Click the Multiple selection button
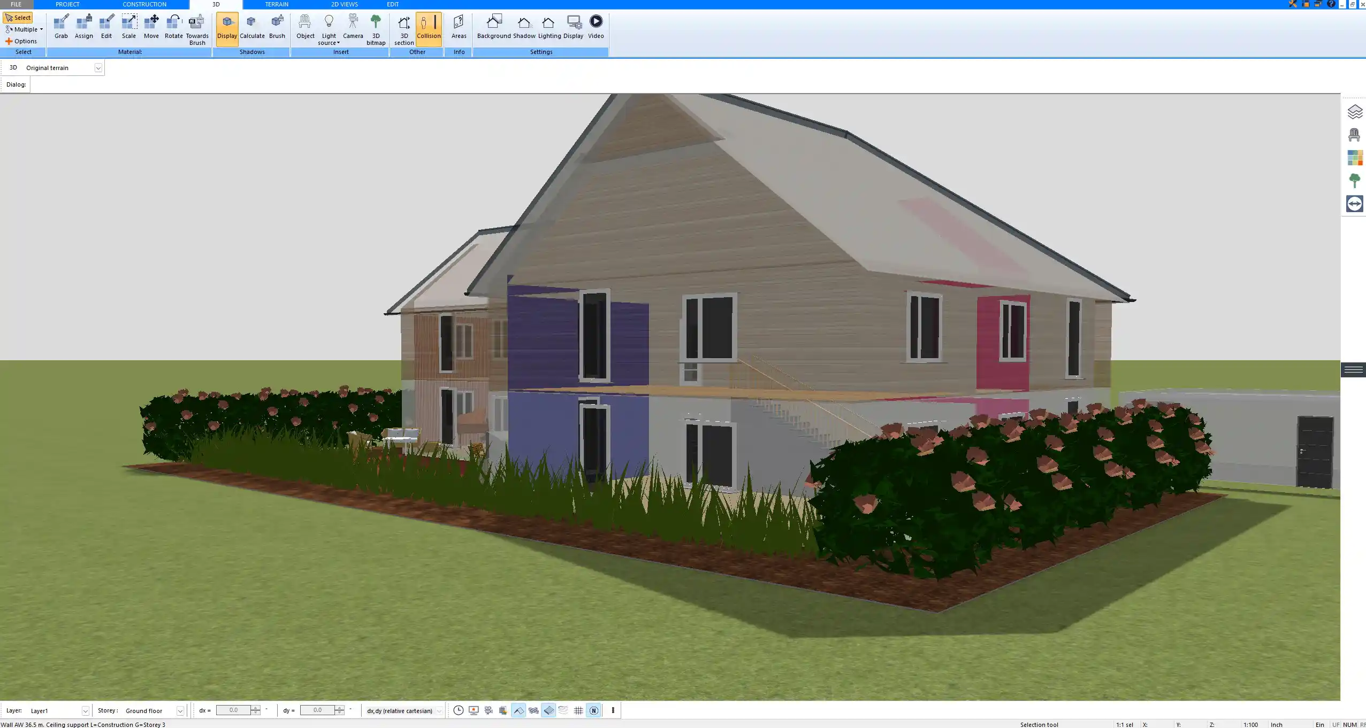This screenshot has height=728, width=1366. click(x=24, y=29)
